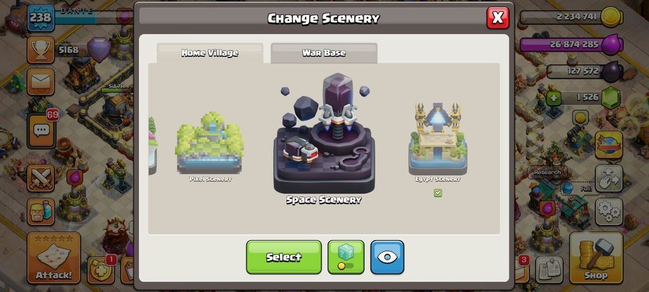649x292 pixels.
Task: Open the army barbarian icon
Action: [40, 211]
